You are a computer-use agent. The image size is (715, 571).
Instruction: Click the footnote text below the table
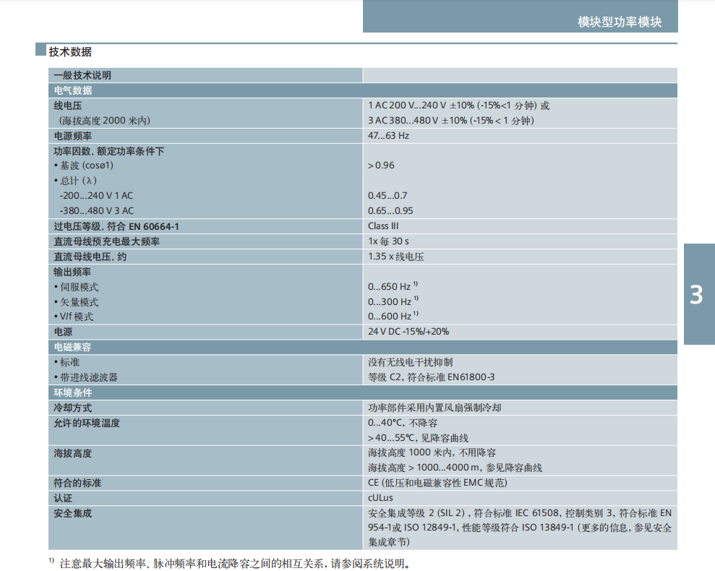point(239,563)
